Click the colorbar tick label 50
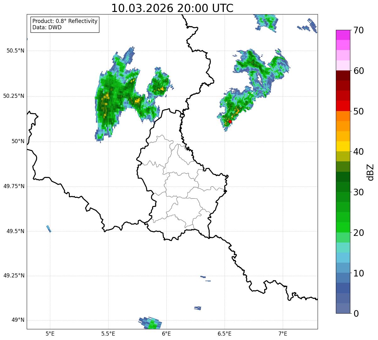 tap(359, 111)
